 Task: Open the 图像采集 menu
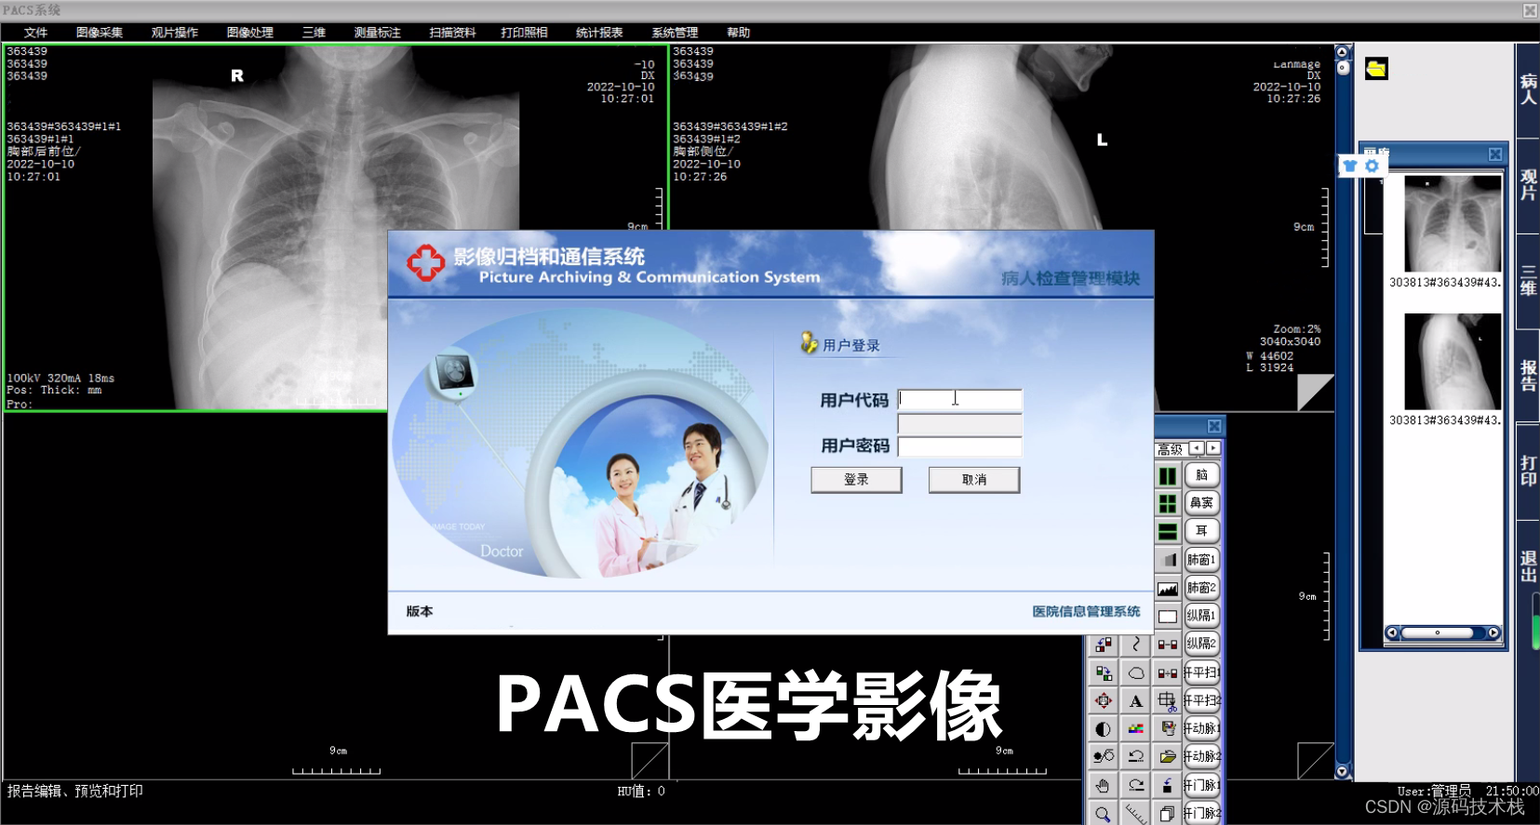(x=100, y=33)
